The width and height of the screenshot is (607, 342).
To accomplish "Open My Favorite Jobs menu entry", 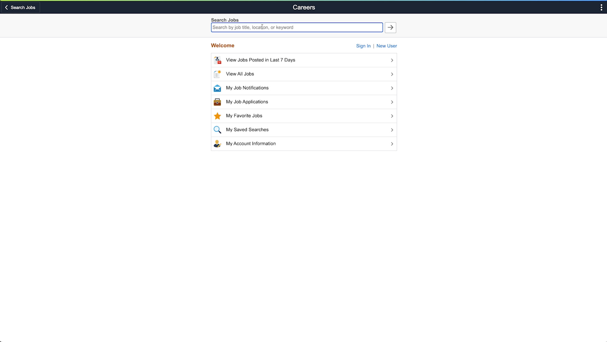I will (244, 116).
